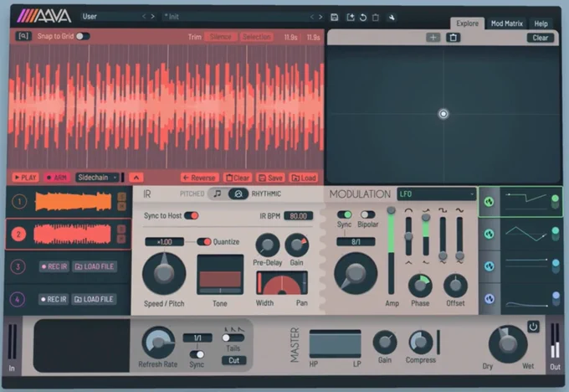The height and width of the screenshot is (392, 569).
Task: Click the delete preset trash icon in header
Action: pos(376,17)
